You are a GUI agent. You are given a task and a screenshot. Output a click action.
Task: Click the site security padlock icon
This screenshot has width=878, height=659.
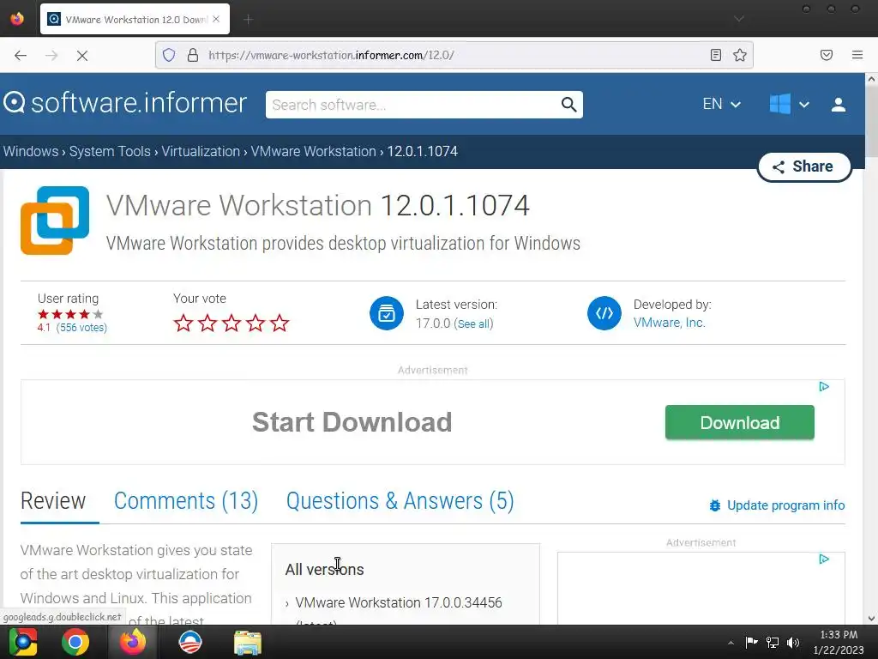click(x=193, y=55)
